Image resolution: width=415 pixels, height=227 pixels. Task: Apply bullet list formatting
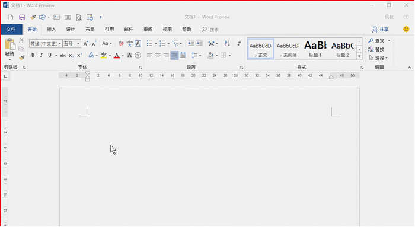click(x=149, y=43)
